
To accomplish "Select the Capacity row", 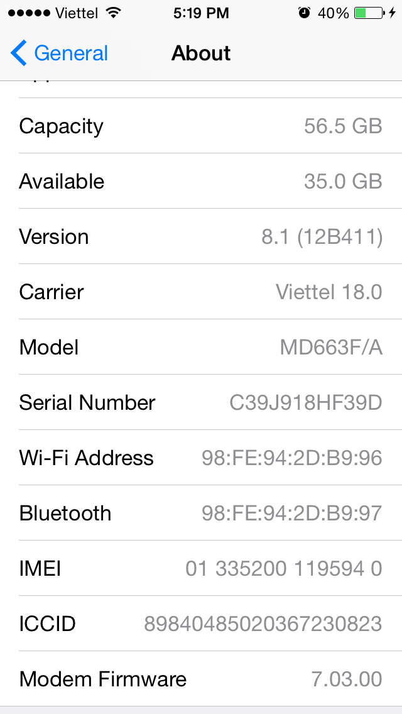I will coord(201,126).
